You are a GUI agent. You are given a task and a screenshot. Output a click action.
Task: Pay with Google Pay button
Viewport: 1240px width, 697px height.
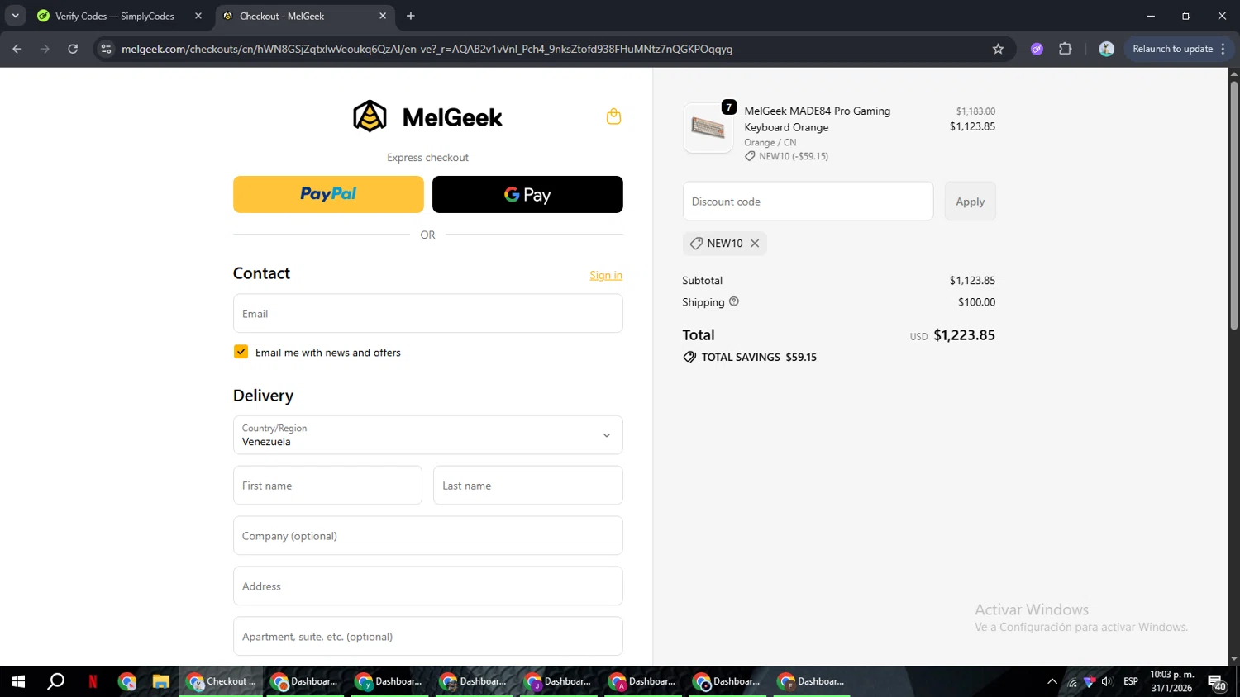pos(527,194)
